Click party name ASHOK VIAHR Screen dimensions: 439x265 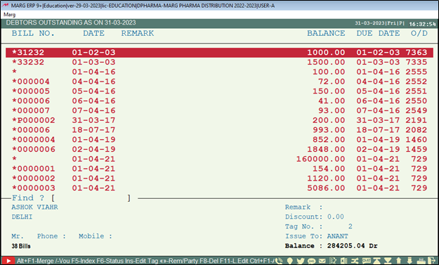[34, 207]
